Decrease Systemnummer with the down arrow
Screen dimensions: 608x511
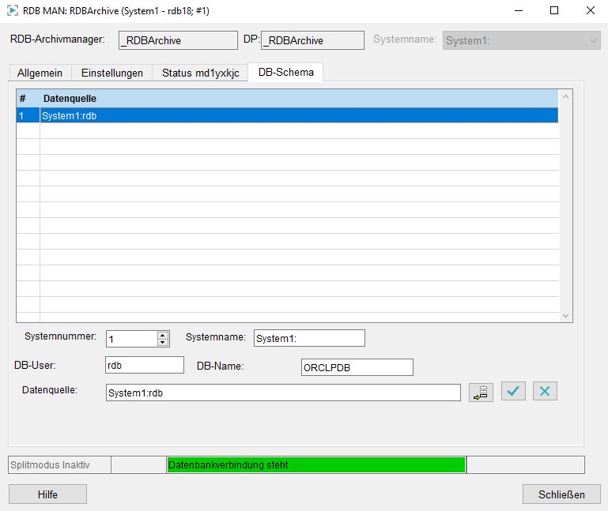point(163,343)
